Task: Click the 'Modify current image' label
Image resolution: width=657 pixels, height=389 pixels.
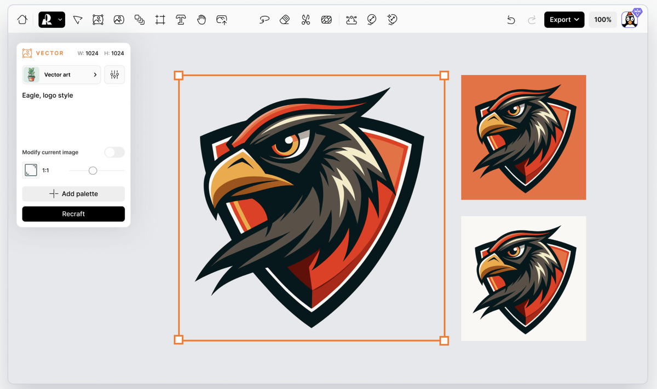Action: coord(50,152)
